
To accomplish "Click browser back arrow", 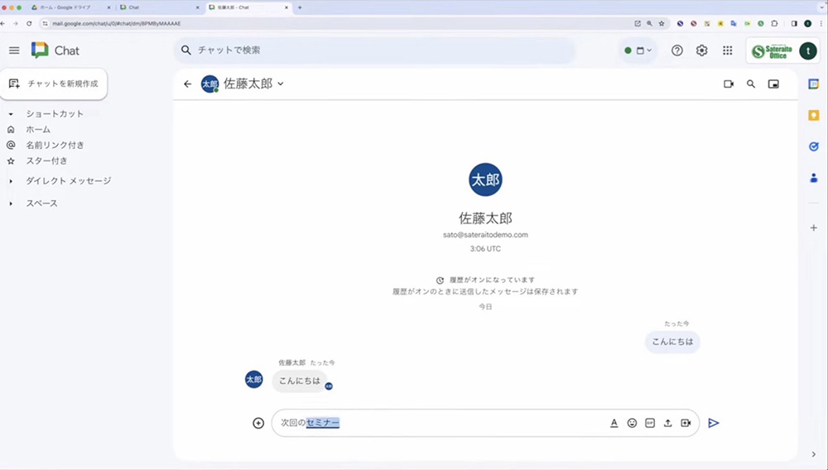I will (x=3, y=24).
